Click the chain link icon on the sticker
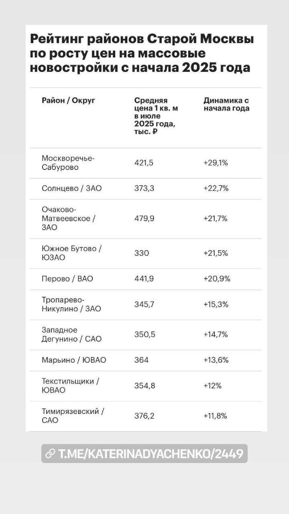This screenshot has width=289, height=514. (x=51, y=454)
